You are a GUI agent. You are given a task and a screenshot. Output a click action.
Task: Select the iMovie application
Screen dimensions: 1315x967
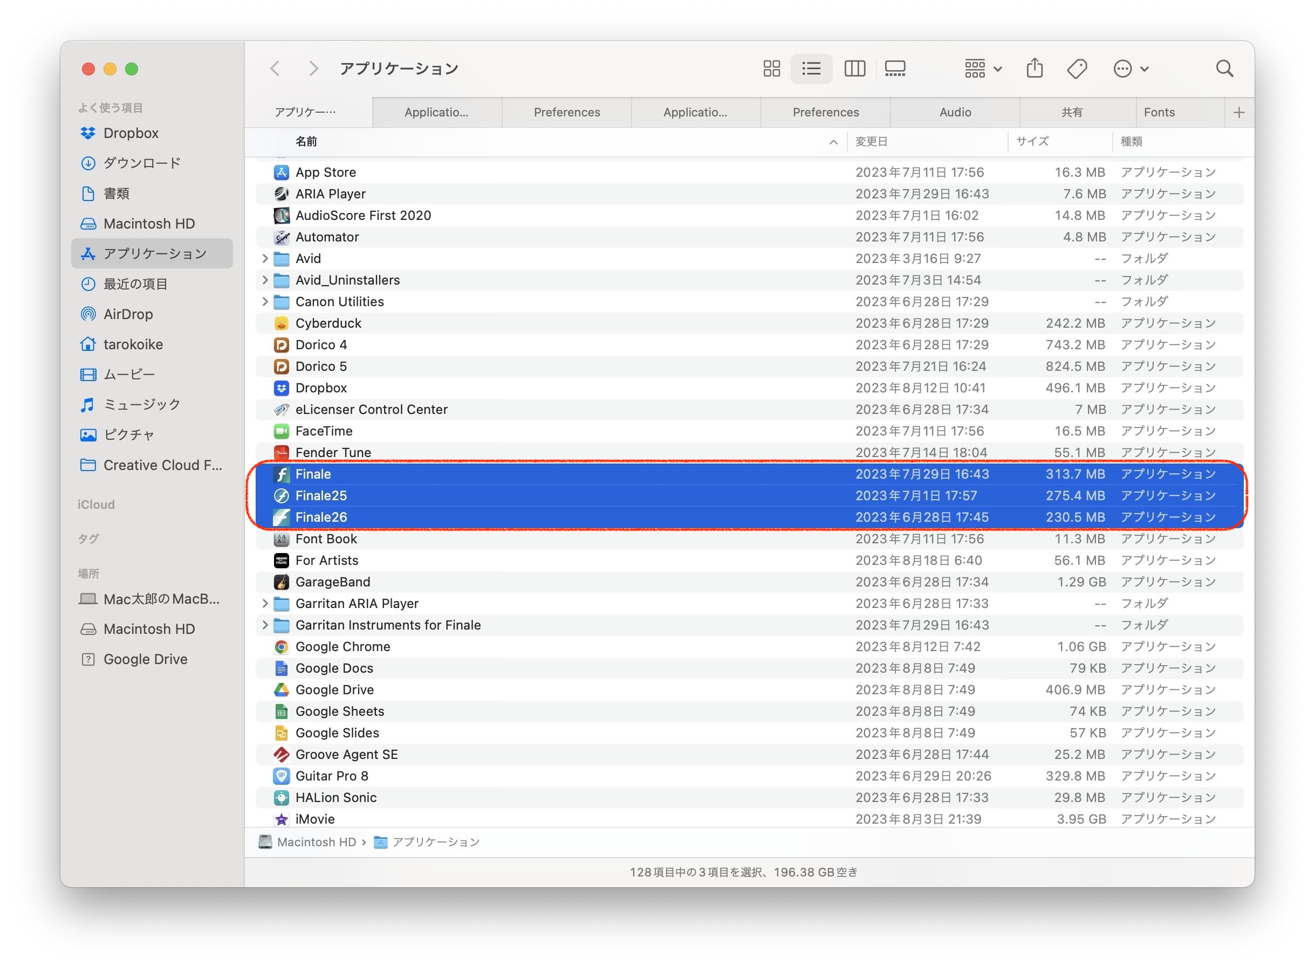point(749,818)
